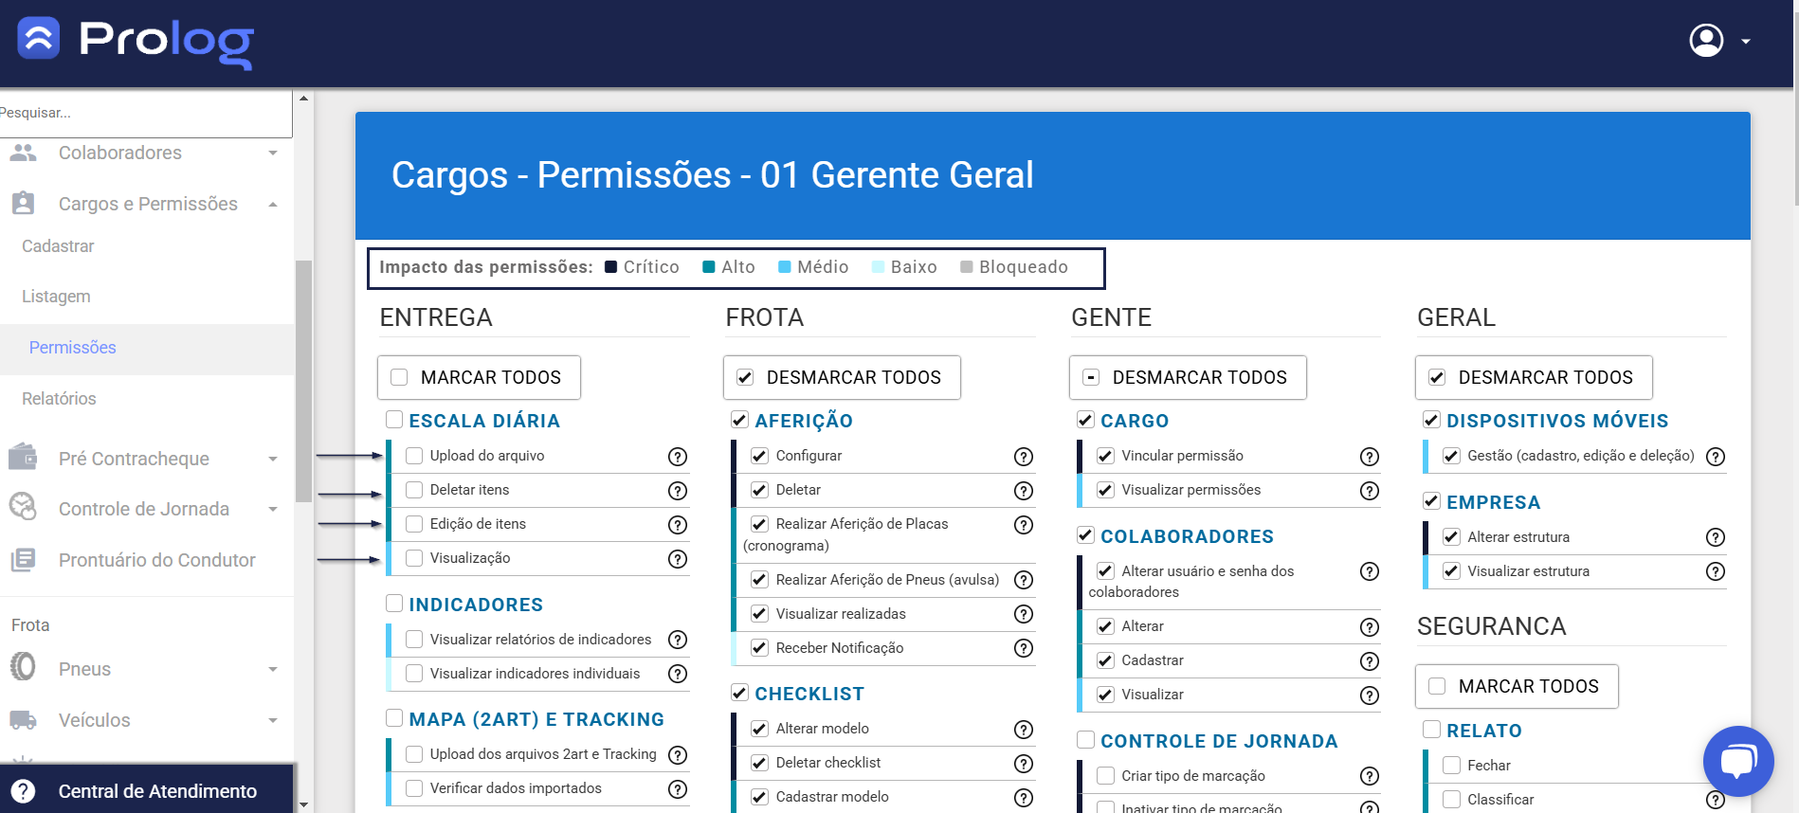
Task: Open the user account avatar menu
Action: [x=1706, y=41]
